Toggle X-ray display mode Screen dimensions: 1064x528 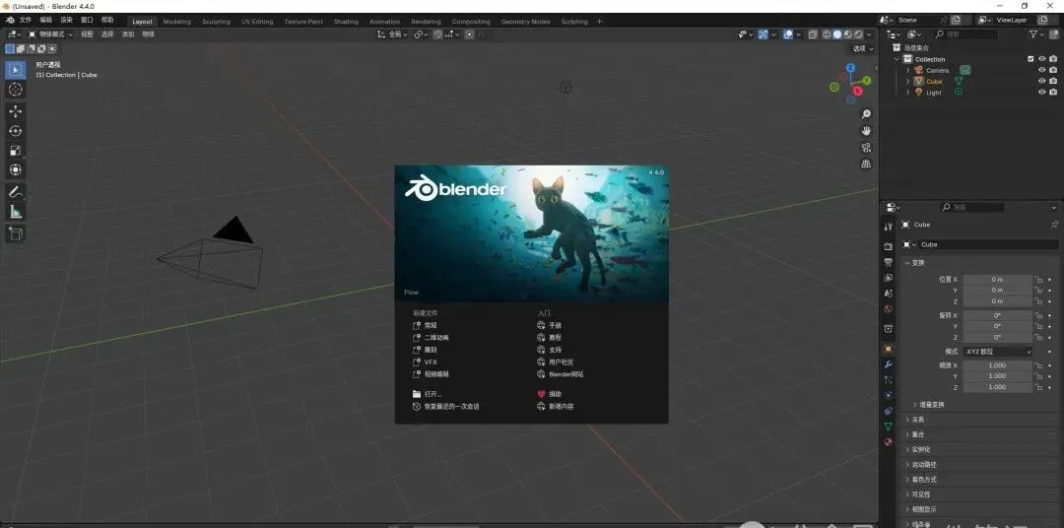pos(812,33)
